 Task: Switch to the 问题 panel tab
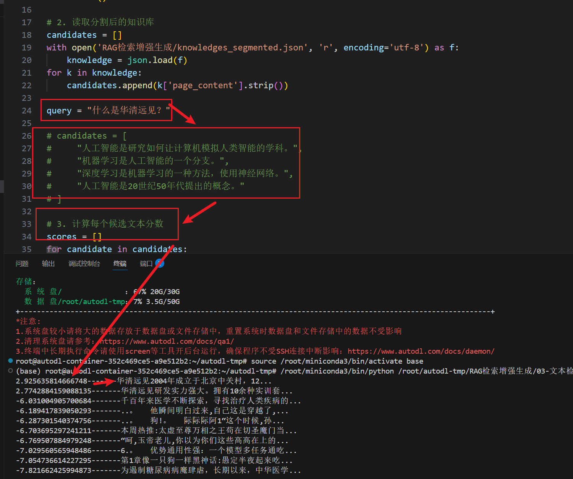point(22,264)
